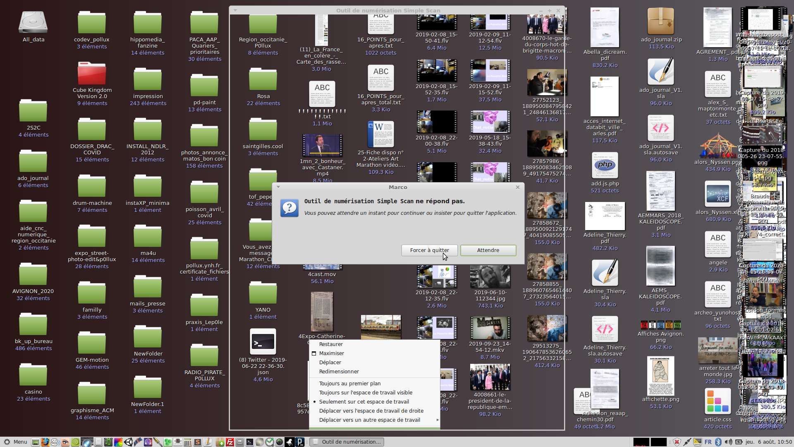Enable 'Toujours au premier plan' option
Image resolution: width=794 pixels, height=447 pixels.
click(350, 383)
